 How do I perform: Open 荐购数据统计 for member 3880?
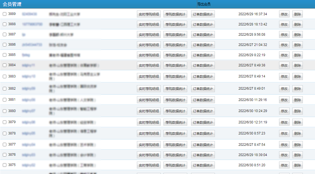tap(175, 111)
